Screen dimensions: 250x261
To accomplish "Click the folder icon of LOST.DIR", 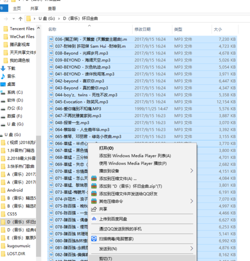I will coord(3,254).
